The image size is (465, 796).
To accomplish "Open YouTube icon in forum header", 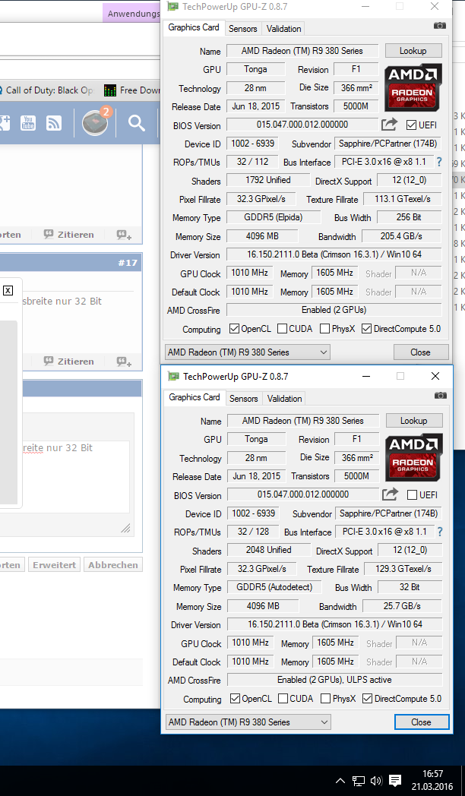I will click(28, 123).
